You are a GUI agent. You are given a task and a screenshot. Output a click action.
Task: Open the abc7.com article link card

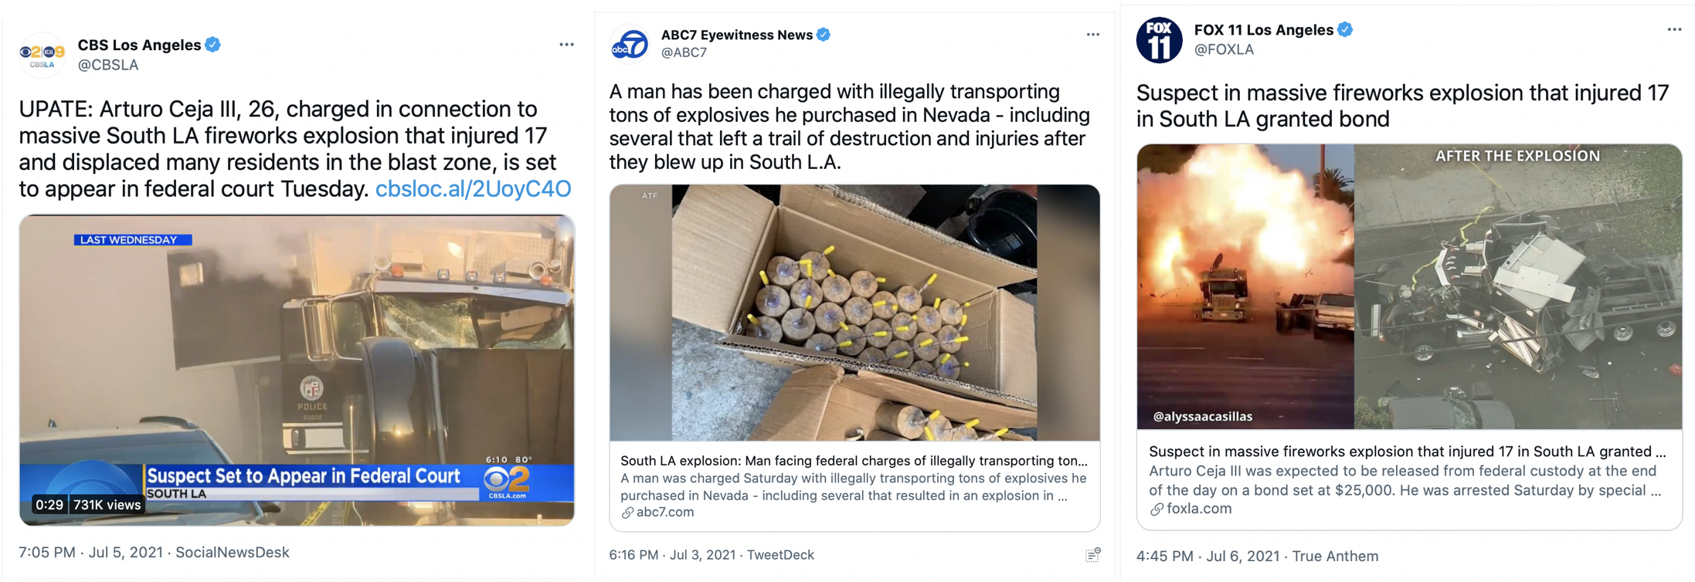854,486
